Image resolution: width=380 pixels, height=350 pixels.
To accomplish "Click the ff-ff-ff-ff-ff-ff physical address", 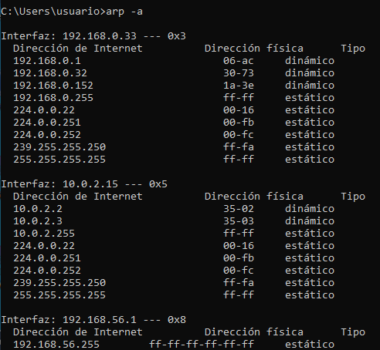I will coord(202,345).
